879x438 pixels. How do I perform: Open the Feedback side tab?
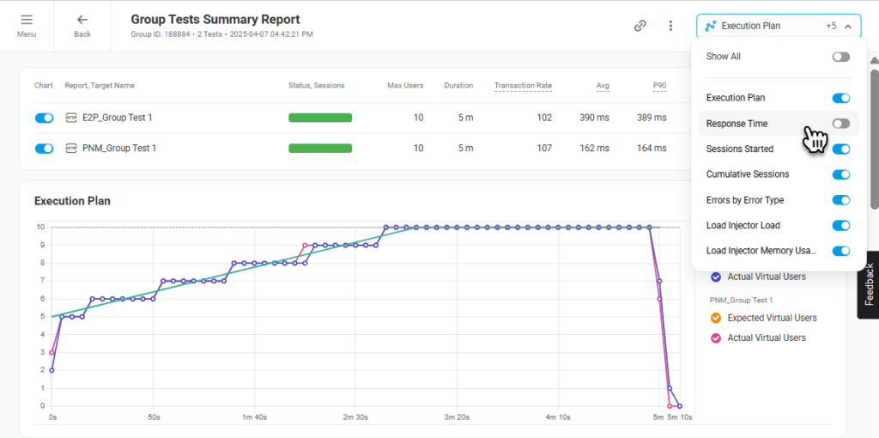pos(869,284)
